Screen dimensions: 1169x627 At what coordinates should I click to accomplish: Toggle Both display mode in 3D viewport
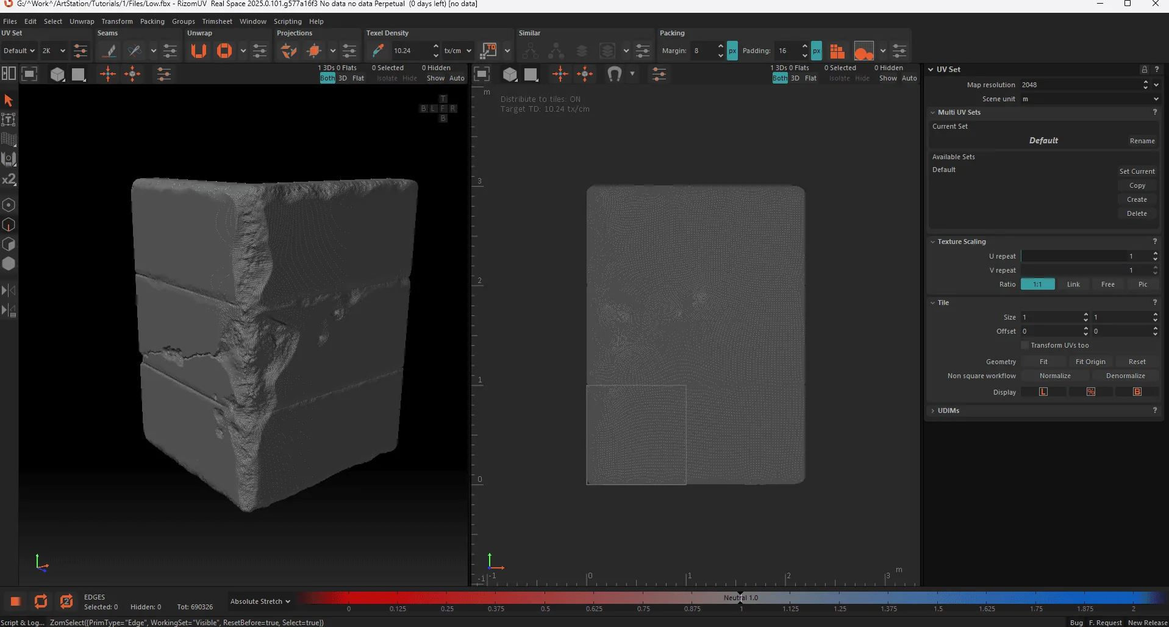327,78
